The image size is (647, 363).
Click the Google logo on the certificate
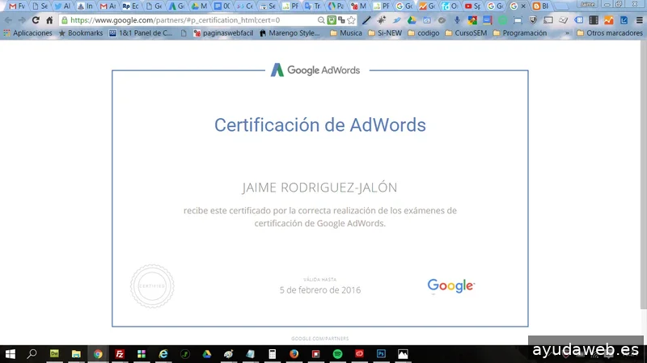[451, 285]
